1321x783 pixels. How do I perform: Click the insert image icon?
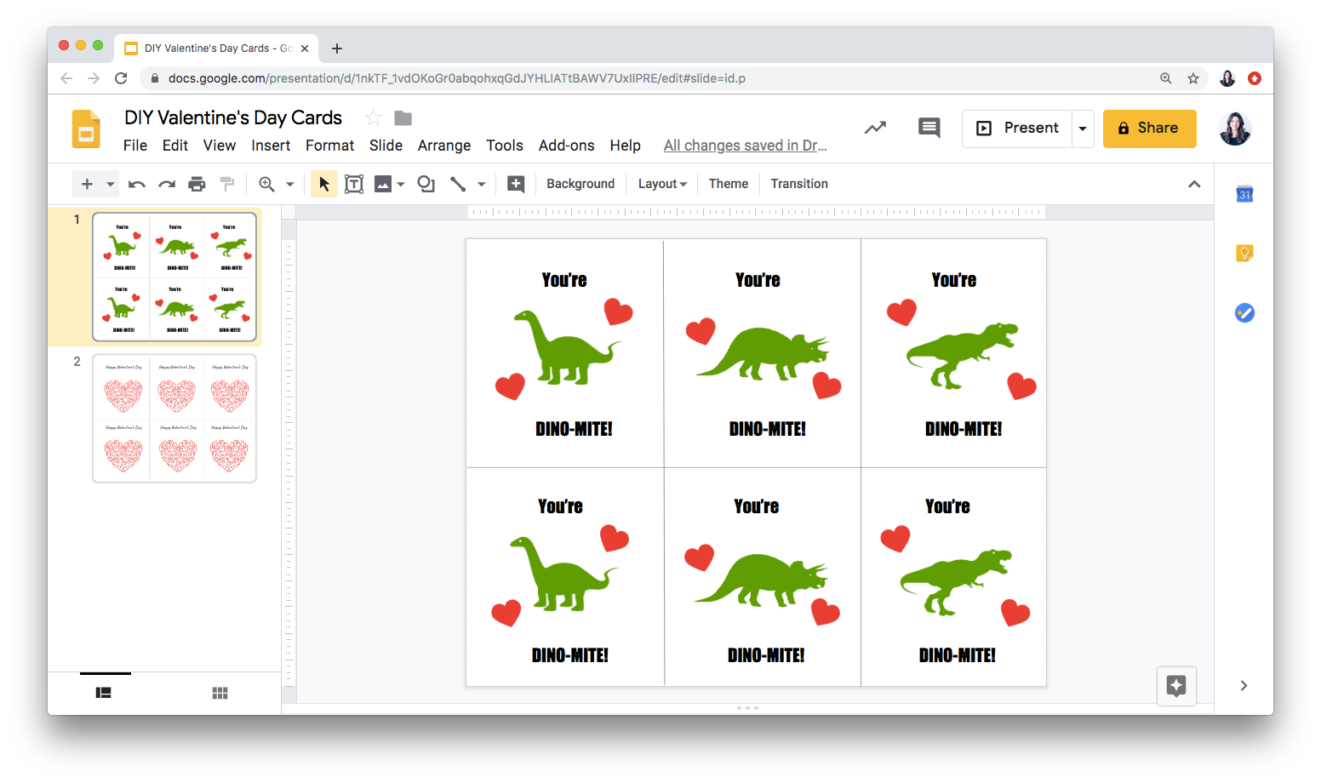[383, 184]
